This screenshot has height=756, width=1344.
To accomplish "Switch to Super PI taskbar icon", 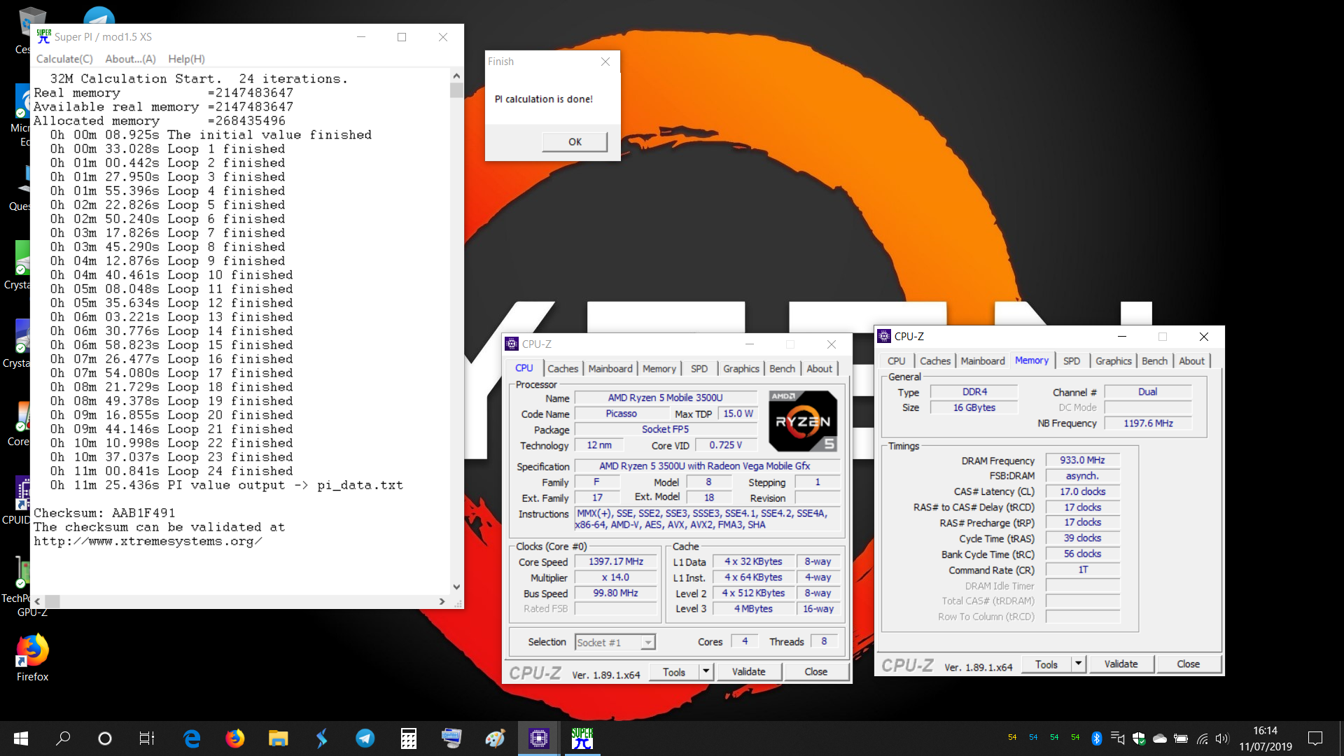I will (582, 738).
